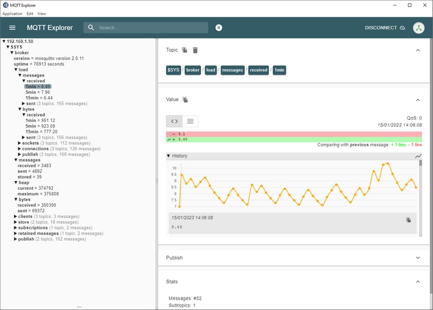The width and height of the screenshot is (433, 310).
Task: Click the messages topic breadcrumb chip
Action: pos(233,70)
